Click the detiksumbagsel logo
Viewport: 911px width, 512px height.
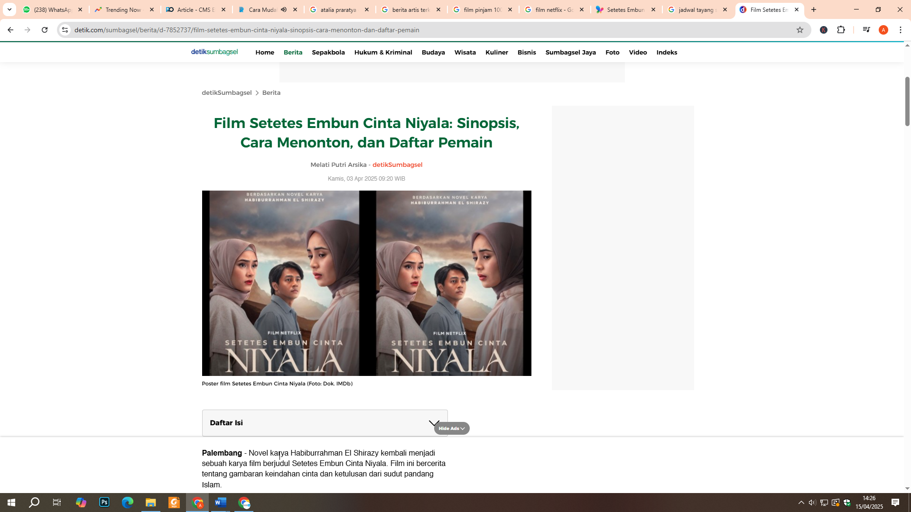point(214,52)
